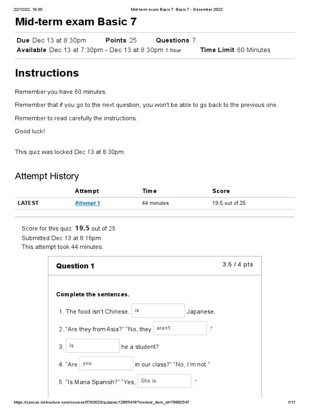Click the 'is' answer field before Japanese
This screenshot has width=309, height=412.
(x=158, y=311)
